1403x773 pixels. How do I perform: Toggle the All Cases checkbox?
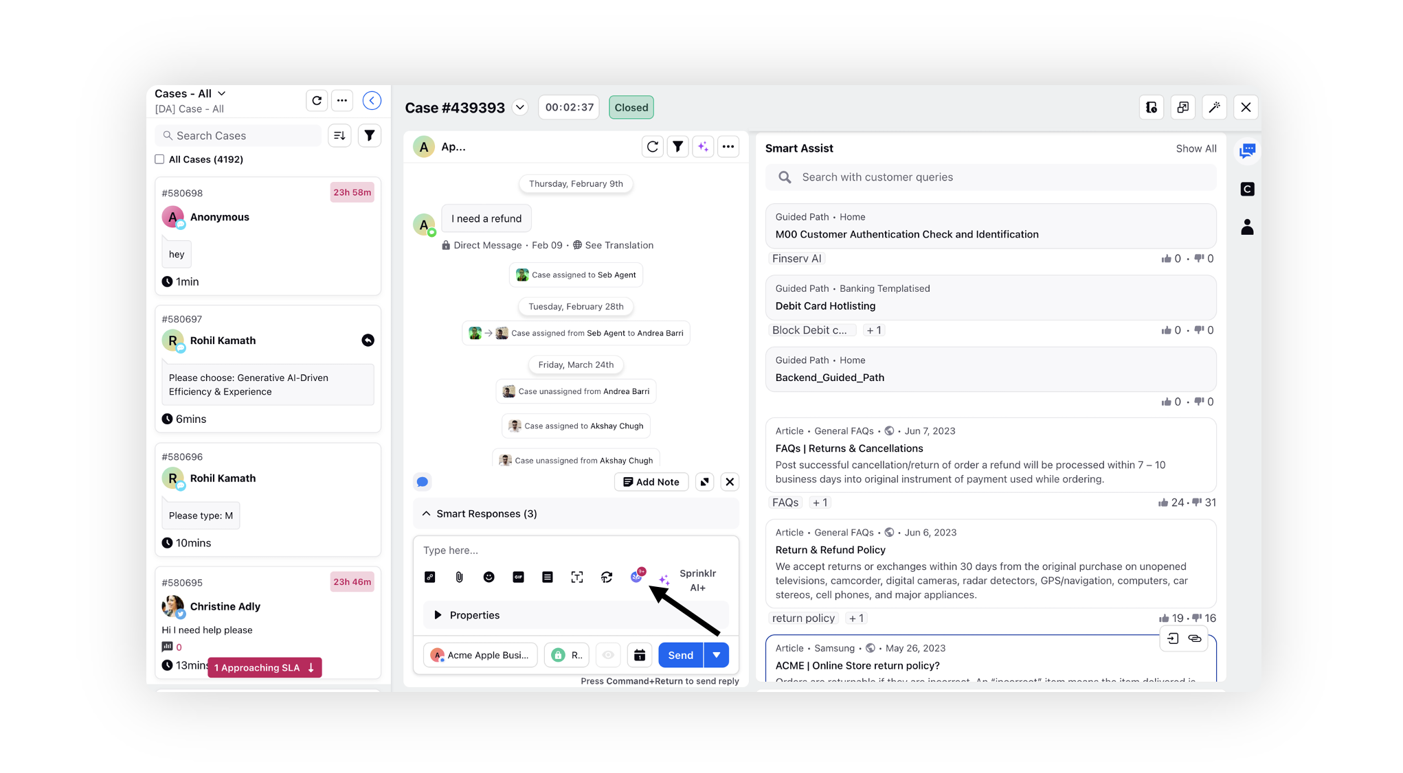(x=160, y=159)
